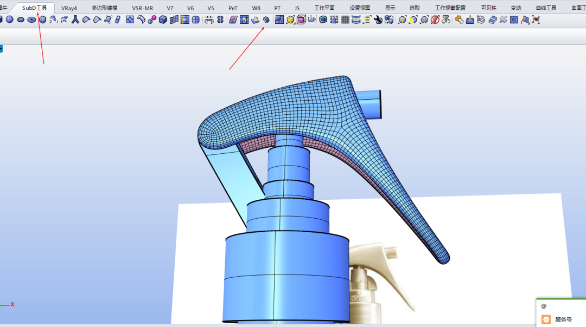Image resolution: width=586 pixels, height=327 pixels.
Task: Open the WB tab
Action: pos(256,8)
